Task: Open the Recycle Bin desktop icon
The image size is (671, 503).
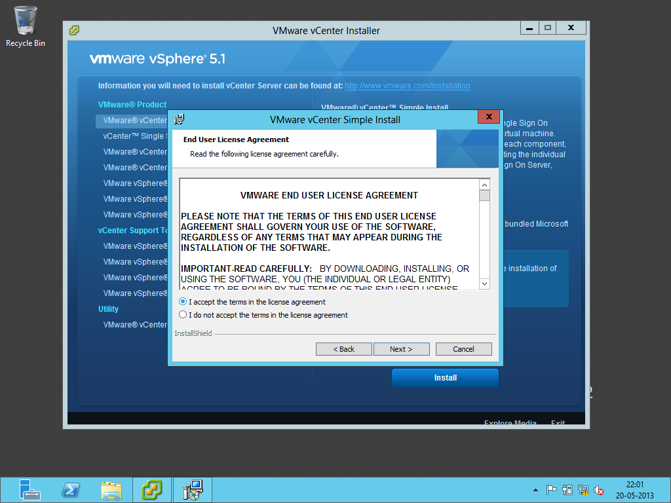Action: pyautogui.click(x=26, y=26)
